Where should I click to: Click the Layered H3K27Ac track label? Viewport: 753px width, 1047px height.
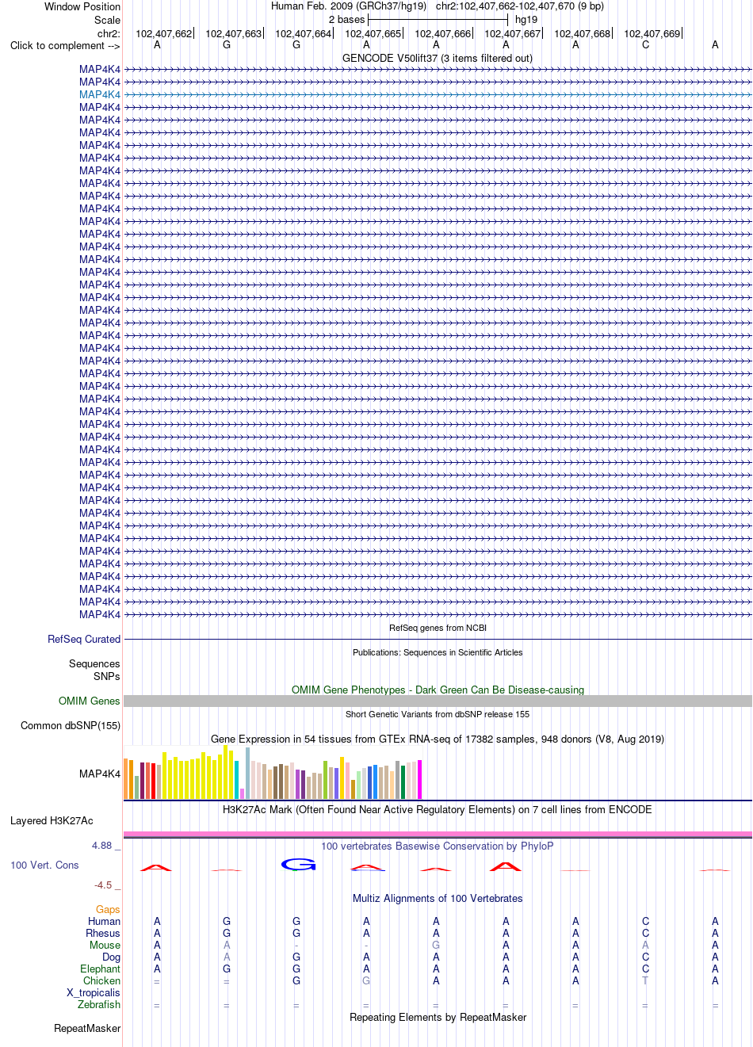(52, 820)
